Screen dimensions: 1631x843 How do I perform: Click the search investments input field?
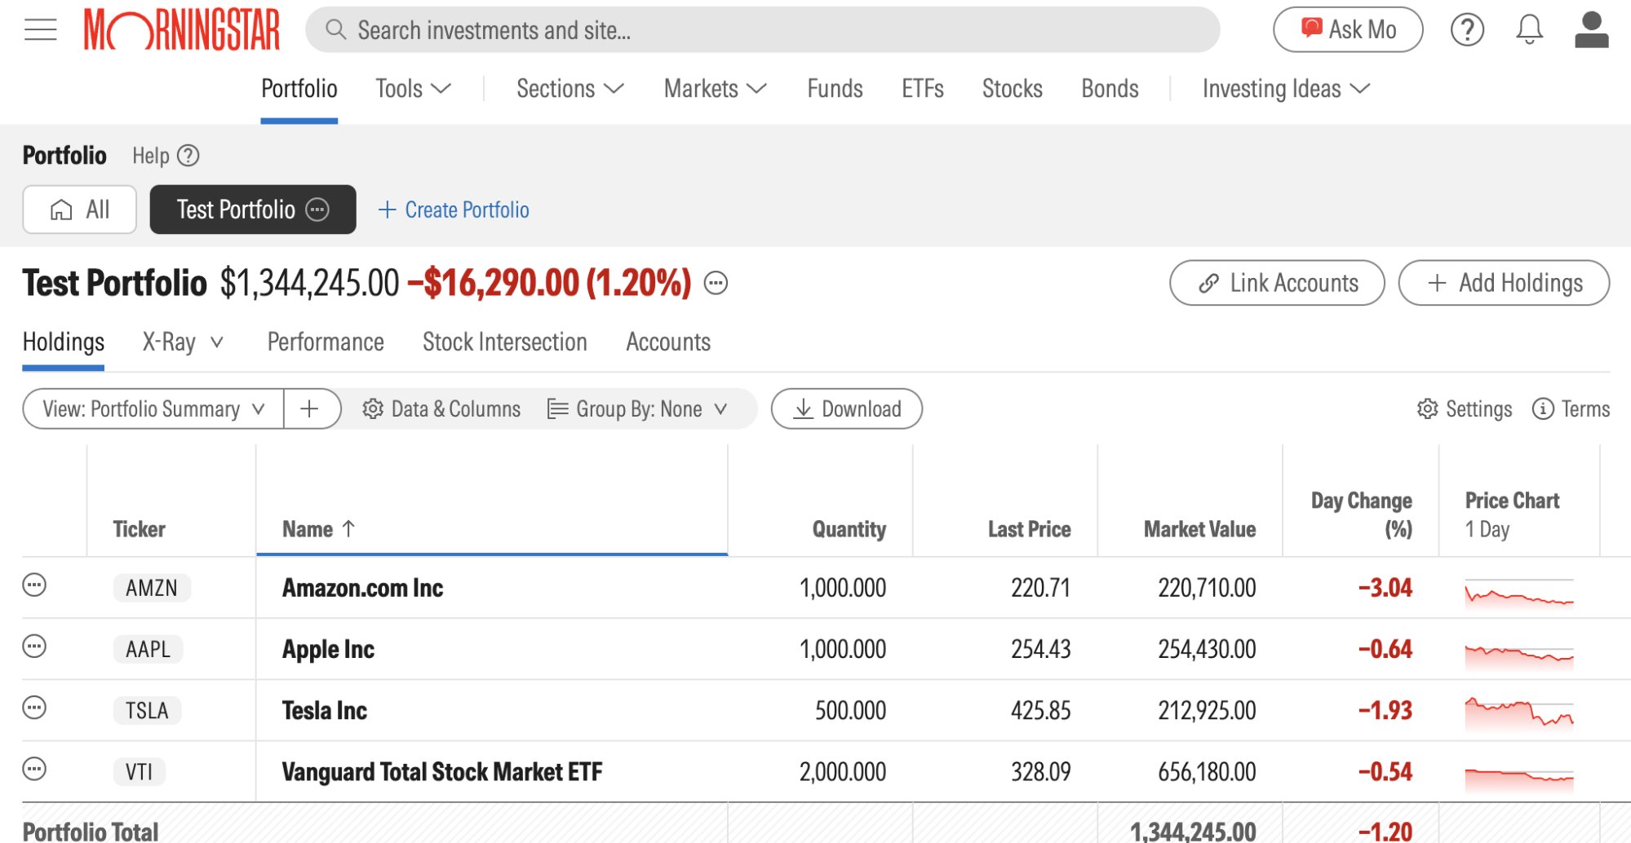(x=762, y=30)
